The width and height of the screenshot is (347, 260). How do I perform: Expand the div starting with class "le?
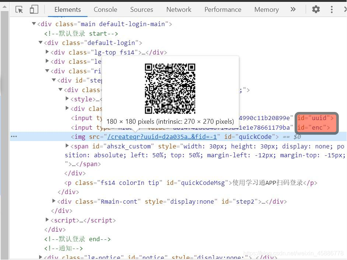47,61
